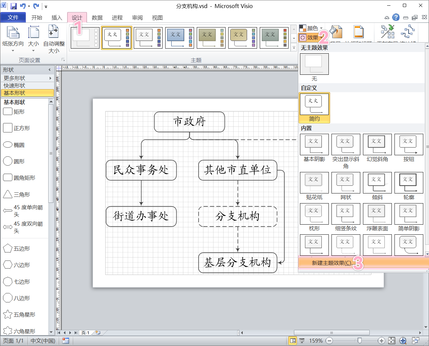The image size is (429, 346).
Task: Click the background paint bucket icon
Action: click(x=335, y=32)
